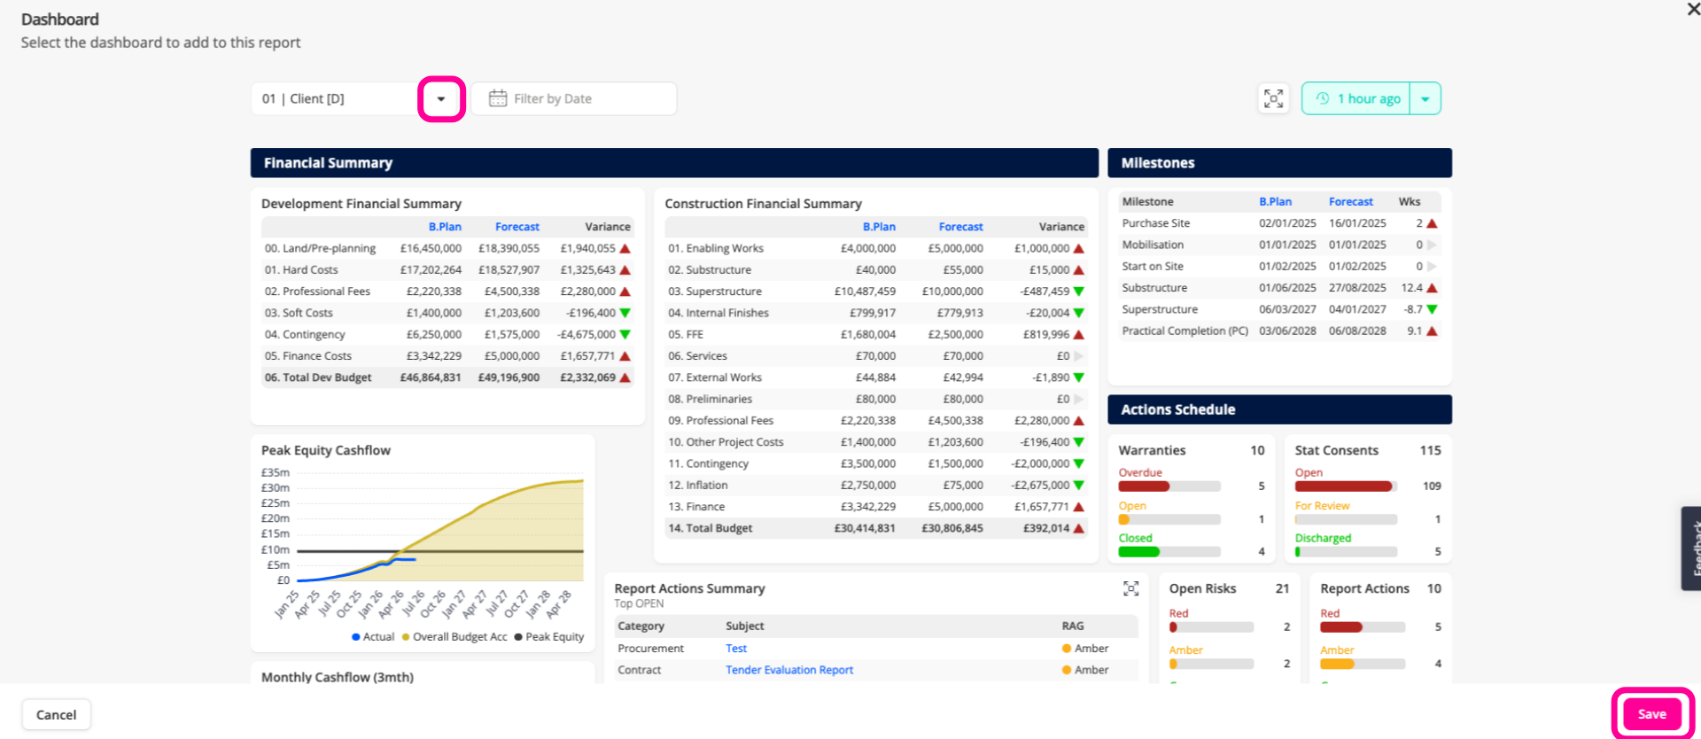Click the Actions Schedule section header
The image size is (1701, 739).
(x=1279, y=409)
